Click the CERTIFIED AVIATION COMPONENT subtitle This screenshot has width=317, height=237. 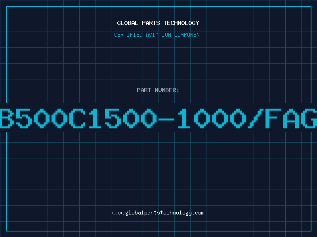[158, 35]
